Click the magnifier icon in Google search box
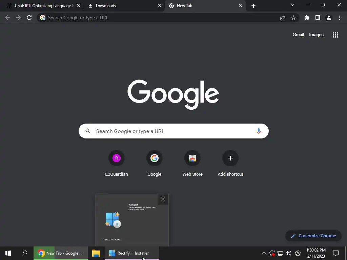 [x=88, y=131]
